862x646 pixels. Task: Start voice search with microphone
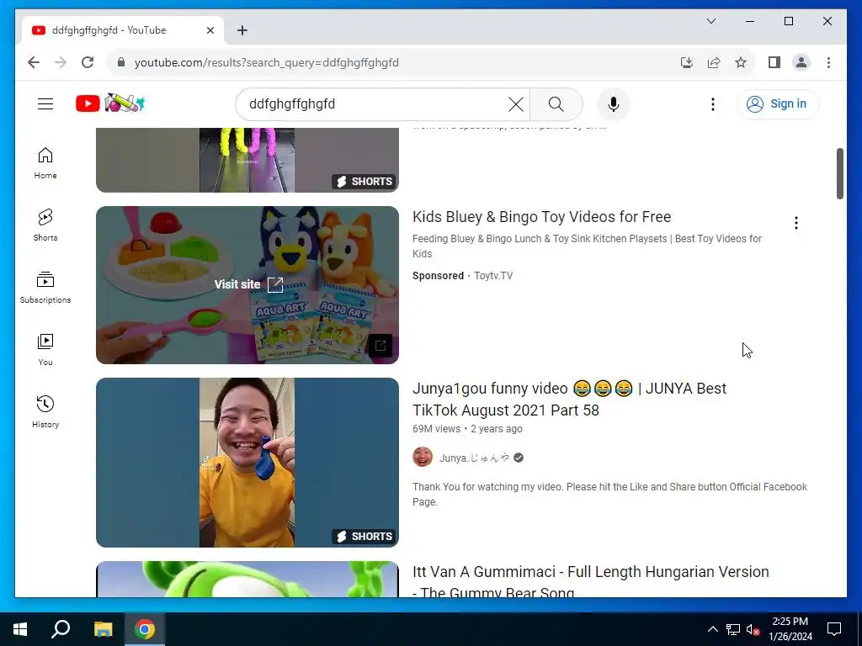click(614, 103)
